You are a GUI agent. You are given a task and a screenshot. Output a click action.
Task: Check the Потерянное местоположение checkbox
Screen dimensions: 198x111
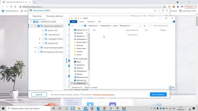coord(38,52)
